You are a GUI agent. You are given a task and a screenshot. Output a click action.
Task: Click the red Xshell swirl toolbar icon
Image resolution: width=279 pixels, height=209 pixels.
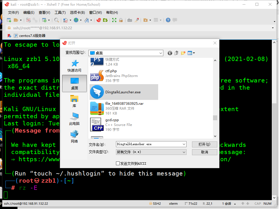[99, 20]
